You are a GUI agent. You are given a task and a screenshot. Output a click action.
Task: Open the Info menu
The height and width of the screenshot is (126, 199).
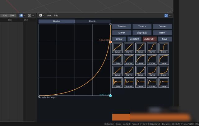click(x=56, y=16)
